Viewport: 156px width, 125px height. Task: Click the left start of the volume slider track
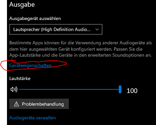click(20, 89)
